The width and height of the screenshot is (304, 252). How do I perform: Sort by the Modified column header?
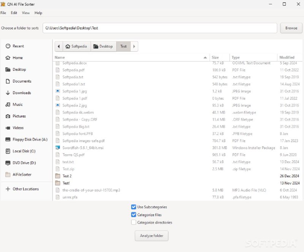(290, 57)
